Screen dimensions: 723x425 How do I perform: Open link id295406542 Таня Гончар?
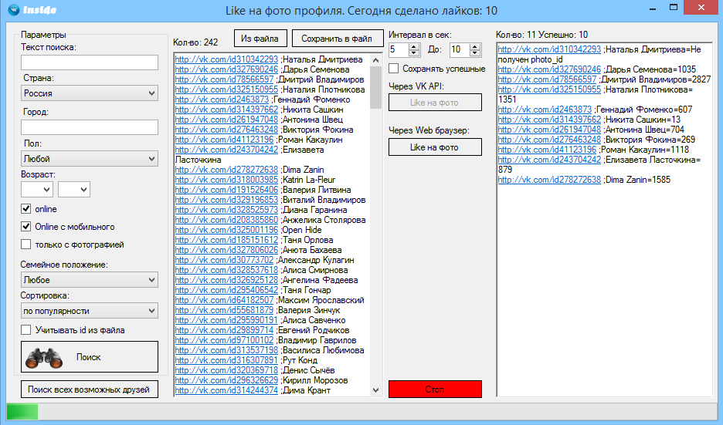coord(226,290)
